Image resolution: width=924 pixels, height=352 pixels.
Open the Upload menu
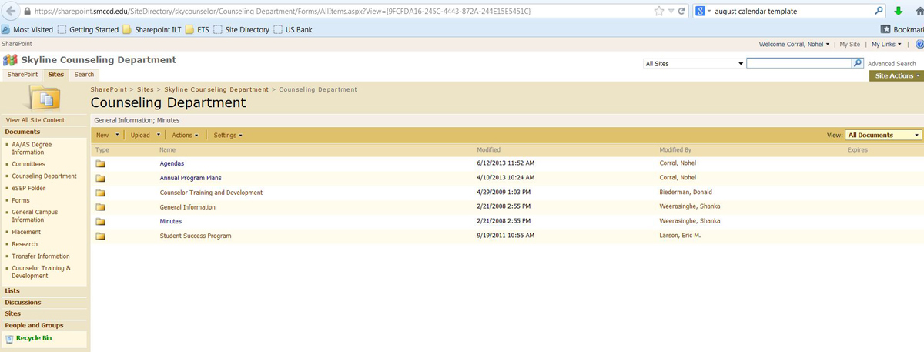click(145, 136)
